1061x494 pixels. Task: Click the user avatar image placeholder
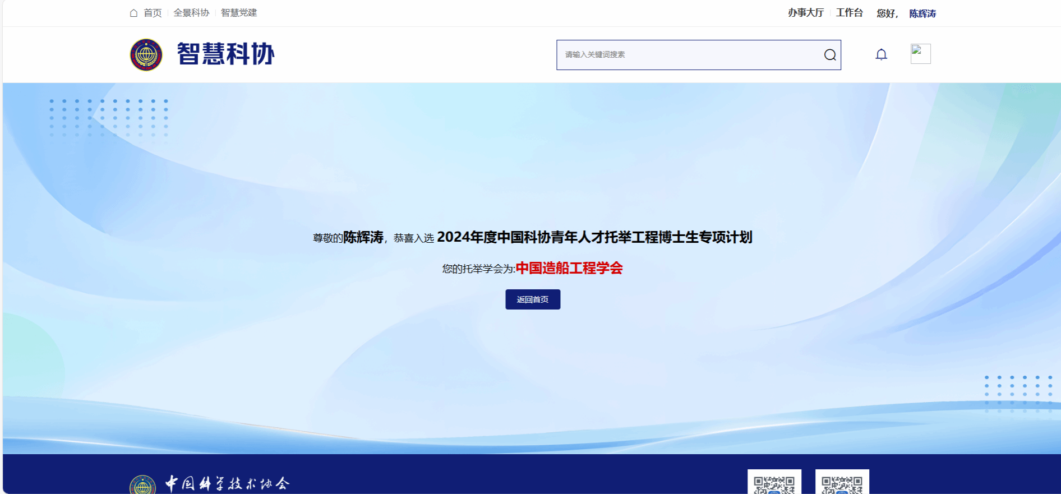coord(921,54)
